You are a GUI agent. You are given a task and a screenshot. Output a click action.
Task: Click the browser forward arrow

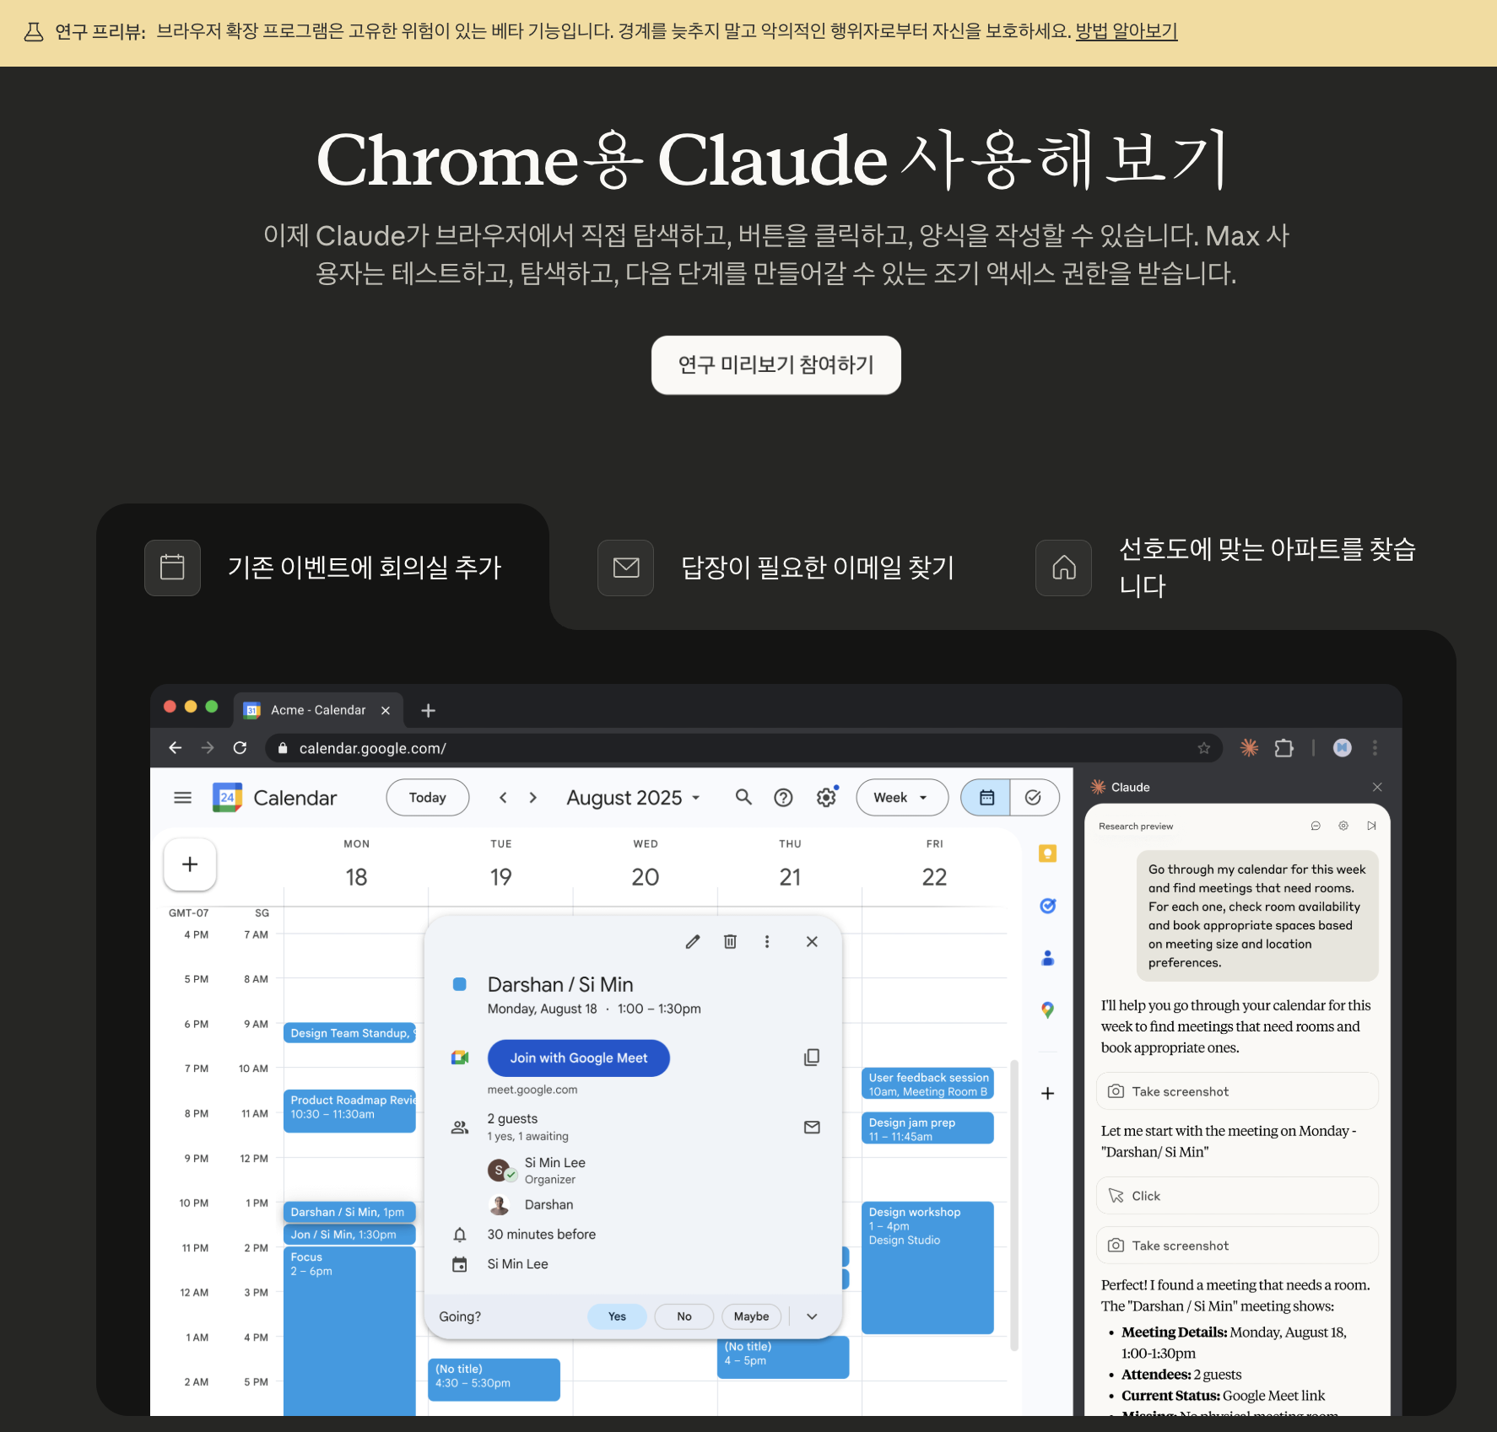pyautogui.click(x=208, y=748)
